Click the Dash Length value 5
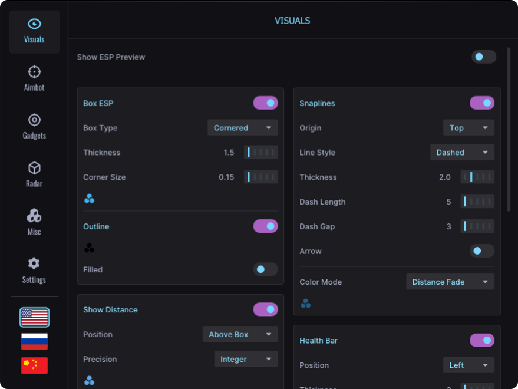This screenshot has height=389, width=518. point(448,202)
